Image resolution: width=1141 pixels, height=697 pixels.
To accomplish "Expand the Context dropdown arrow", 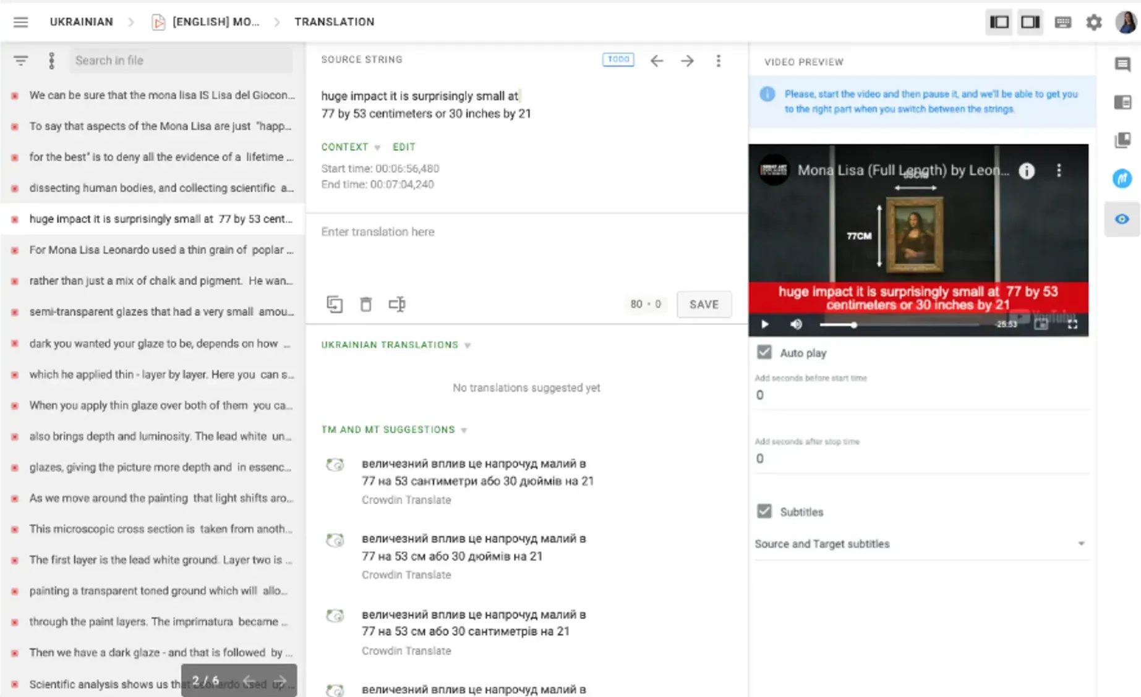I will 377,148.
